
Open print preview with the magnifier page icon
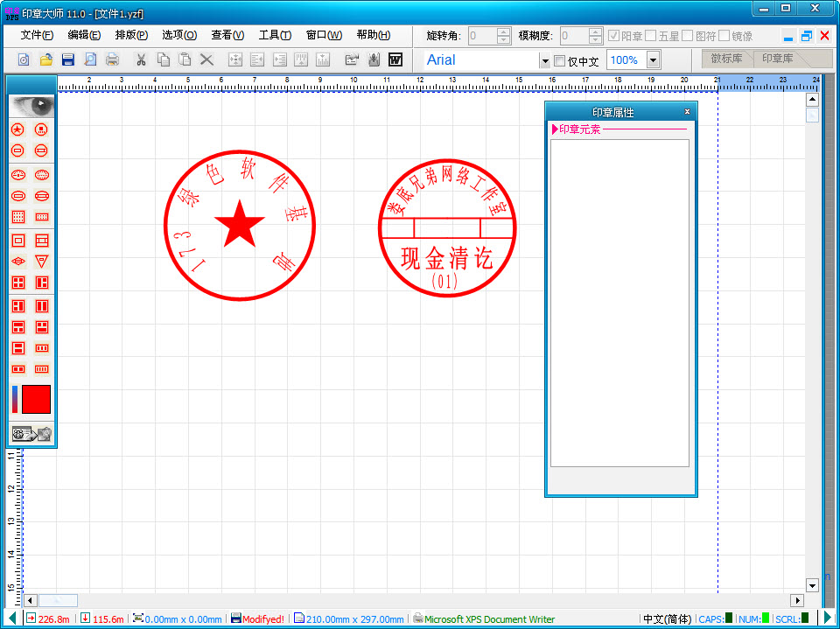90,59
